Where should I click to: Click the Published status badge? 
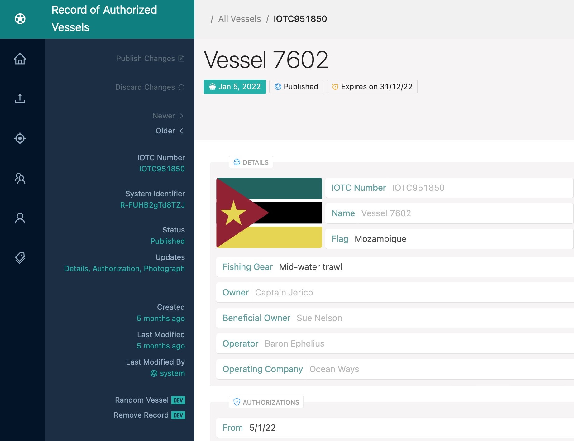click(x=296, y=87)
